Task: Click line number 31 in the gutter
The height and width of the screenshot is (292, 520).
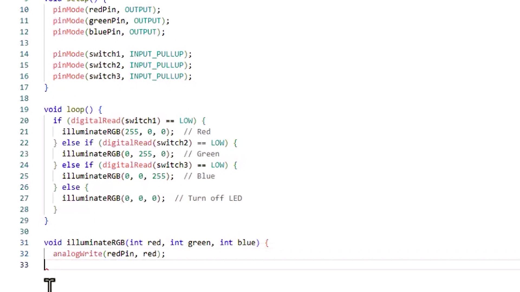Action: pyautogui.click(x=24, y=243)
